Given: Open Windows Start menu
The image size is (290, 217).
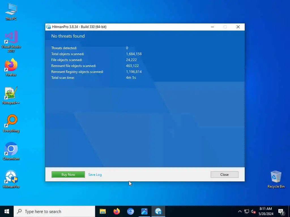Looking at the screenshot, I should pyautogui.click(x=7, y=211).
